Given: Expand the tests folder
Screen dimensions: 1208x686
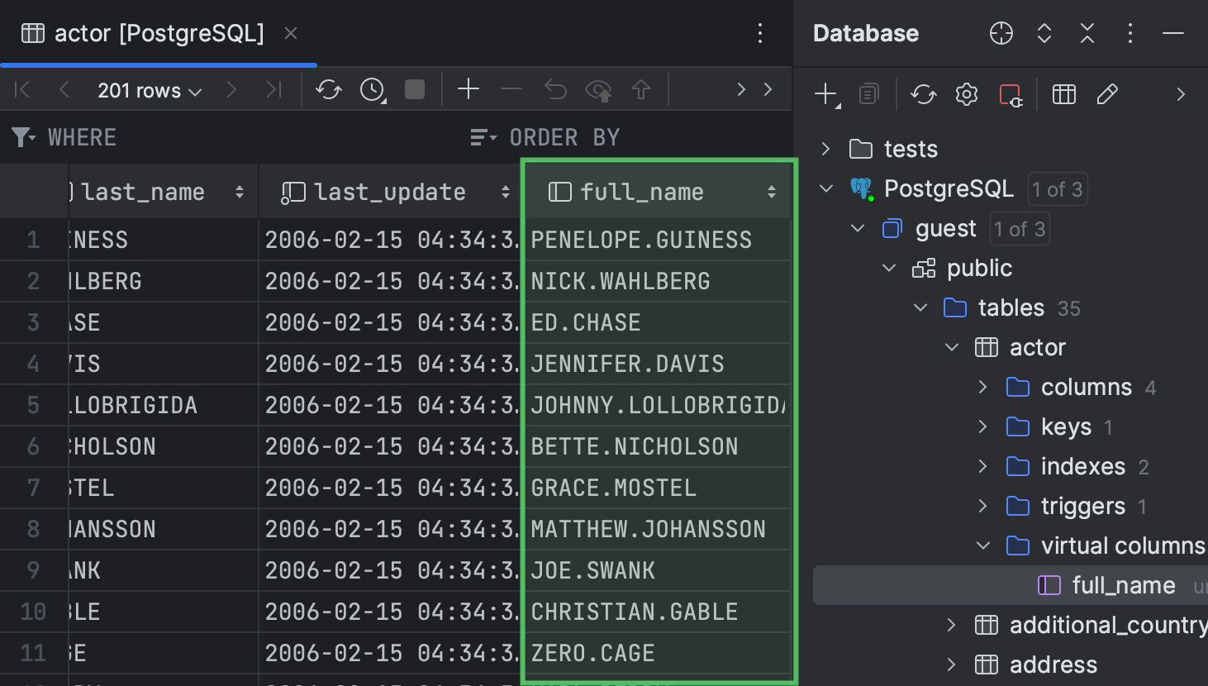Looking at the screenshot, I should pyautogui.click(x=824, y=149).
